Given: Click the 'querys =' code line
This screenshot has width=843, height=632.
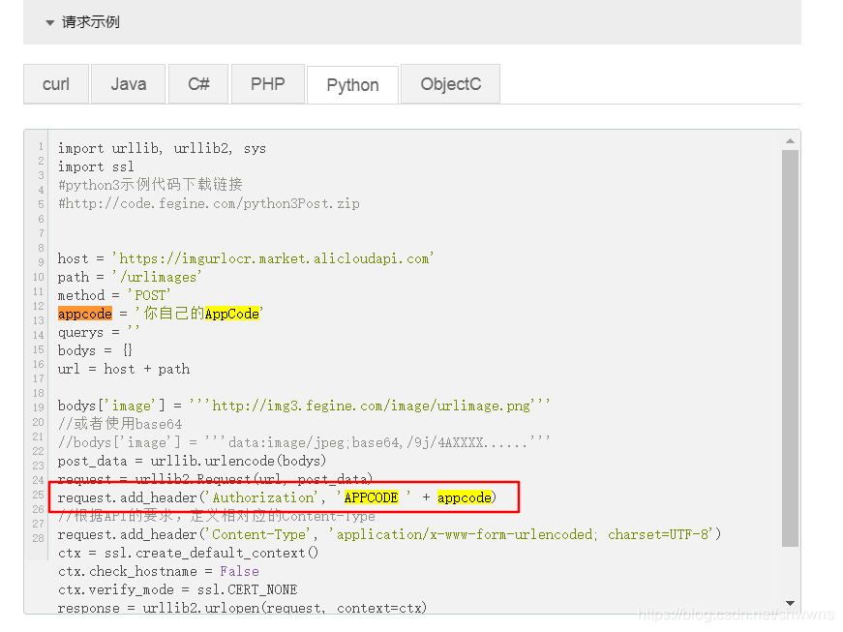Looking at the screenshot, I should (x=99, y=332).
